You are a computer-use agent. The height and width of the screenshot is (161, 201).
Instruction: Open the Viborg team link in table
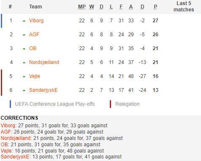coord(36,21)
